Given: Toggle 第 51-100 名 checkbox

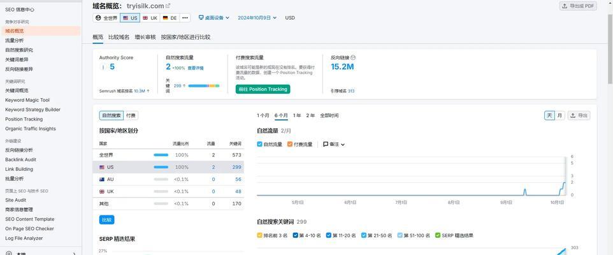Looking at the screenshot, I should click(400, 235).
